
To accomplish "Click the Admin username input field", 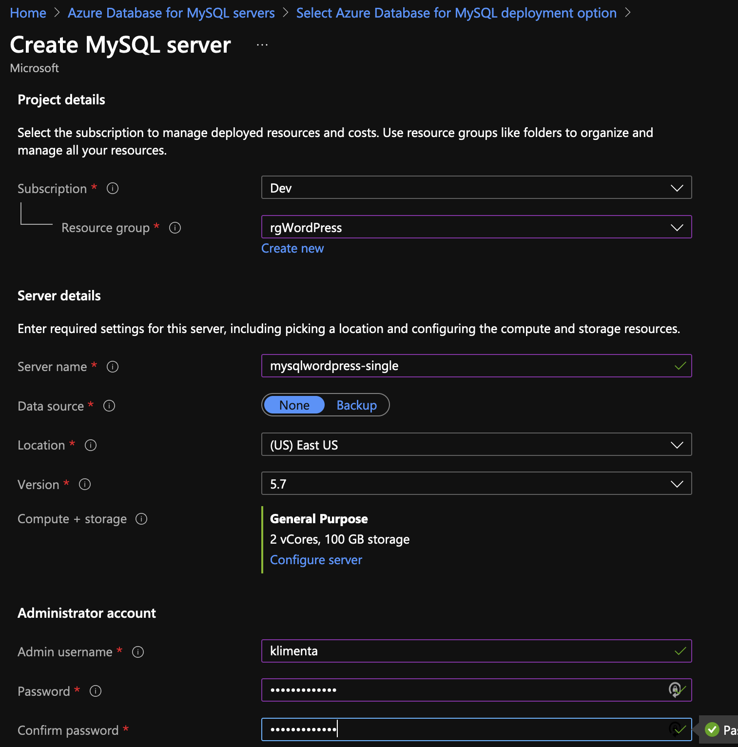I will pos(477,651).
